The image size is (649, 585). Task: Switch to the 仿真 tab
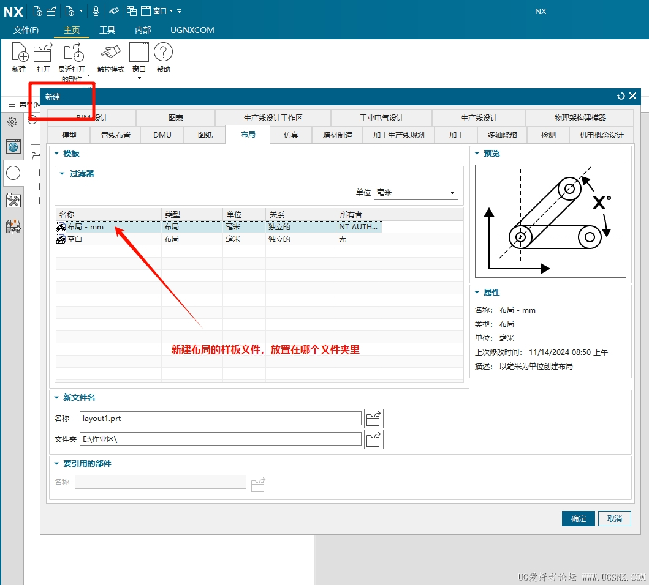click(291, 135)
